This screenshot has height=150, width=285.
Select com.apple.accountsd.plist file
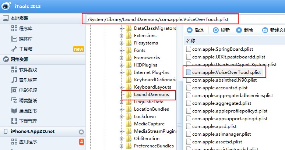click(x=220, y=88)
